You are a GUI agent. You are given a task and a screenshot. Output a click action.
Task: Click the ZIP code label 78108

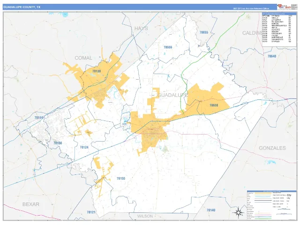point(58,143)
